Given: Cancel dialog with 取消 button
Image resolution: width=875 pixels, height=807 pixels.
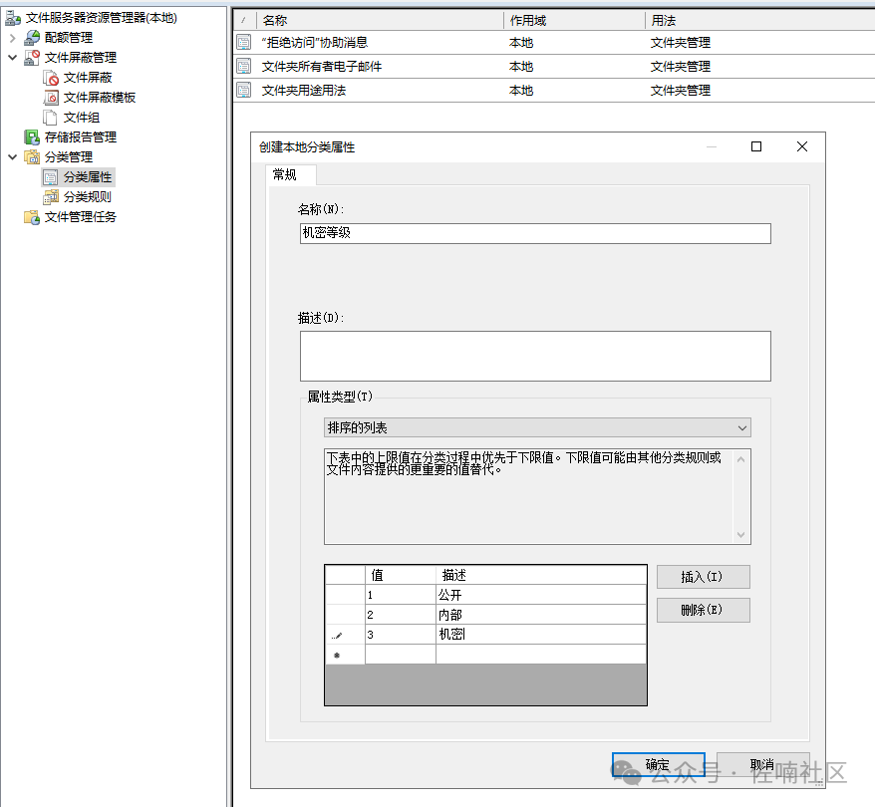Looking at the screenshot, I should (762, 764).
